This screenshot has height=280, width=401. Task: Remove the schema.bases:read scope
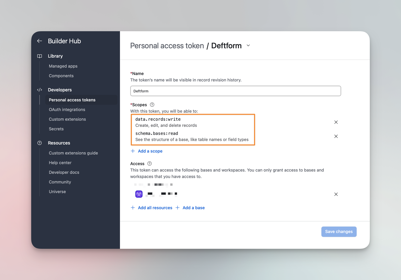336,136
